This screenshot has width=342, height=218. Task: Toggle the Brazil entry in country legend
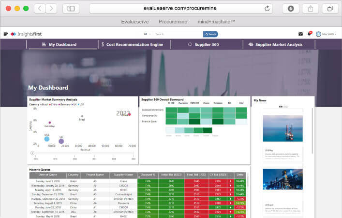pos(45,105)
